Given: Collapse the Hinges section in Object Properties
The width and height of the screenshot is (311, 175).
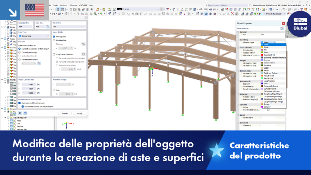Looking at the screenshot, I should (x=238, y=61).
